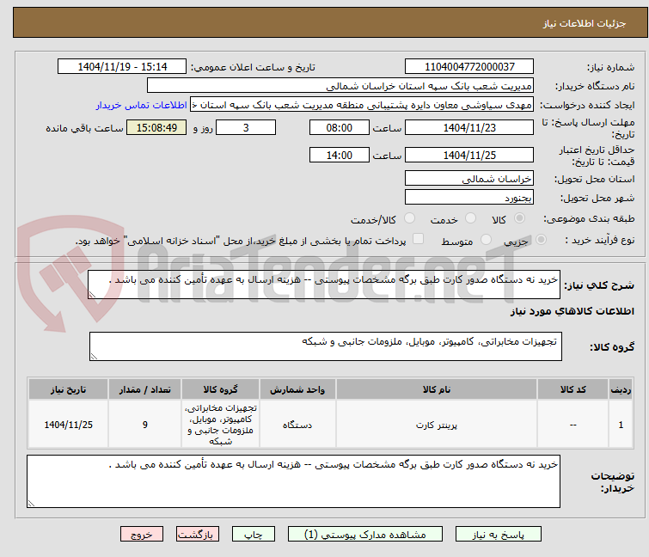Click the deadline time field 08:00
Screen dimensions: 649x557
point(339,127)
